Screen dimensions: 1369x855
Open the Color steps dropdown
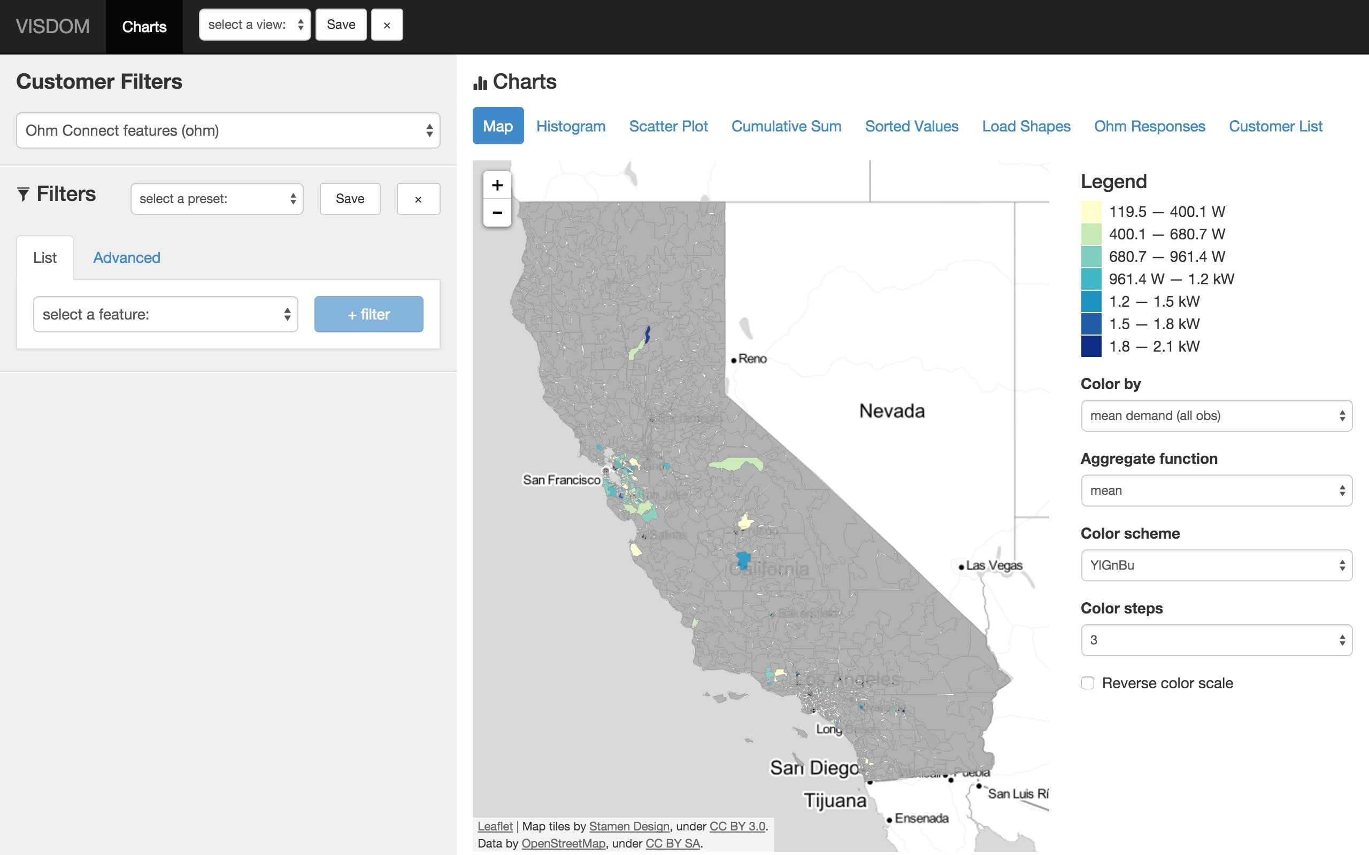(x=1216, y=640)
